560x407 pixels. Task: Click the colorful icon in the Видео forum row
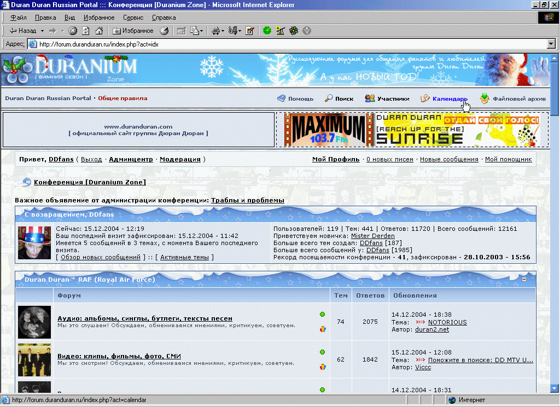pos(323,367)
